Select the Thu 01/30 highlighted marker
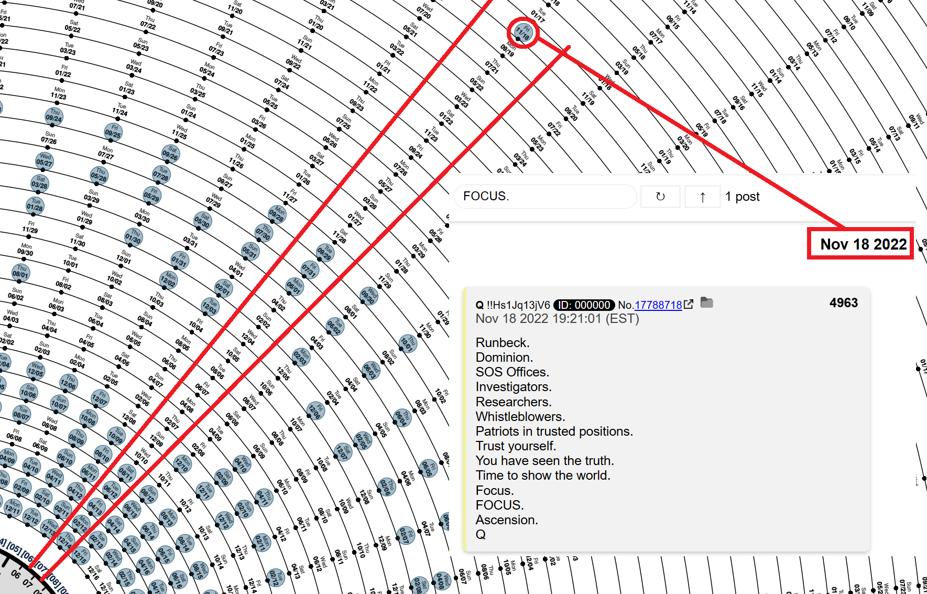Image resolution: width=927 pixels, height=594 pixels. pos(134,237)
